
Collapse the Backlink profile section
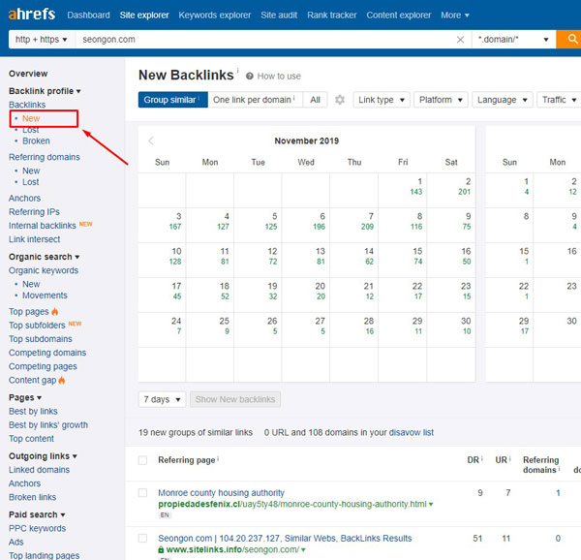coord(45,91)
